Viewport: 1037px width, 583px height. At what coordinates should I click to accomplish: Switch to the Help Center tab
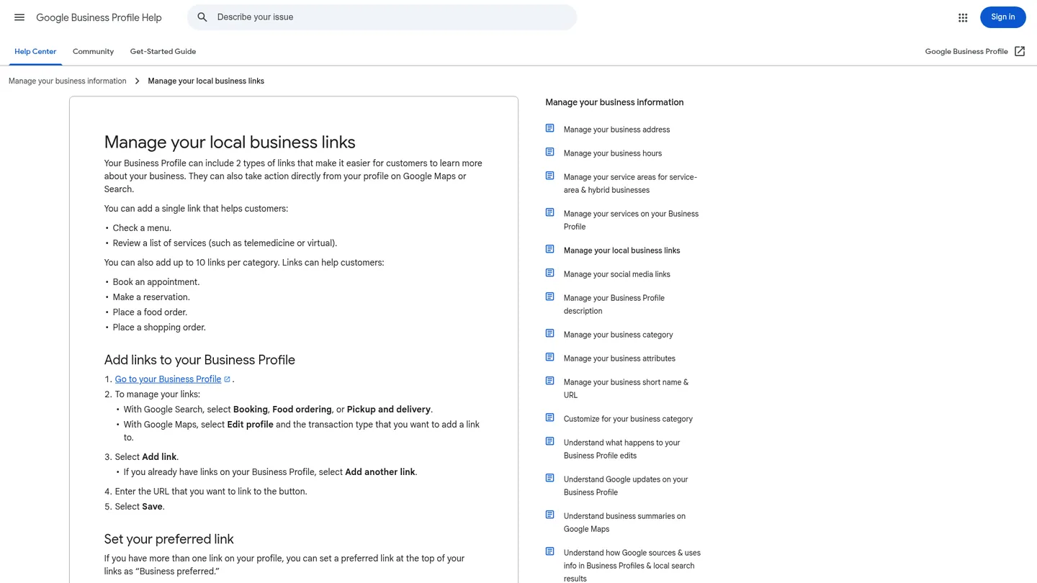35,52
